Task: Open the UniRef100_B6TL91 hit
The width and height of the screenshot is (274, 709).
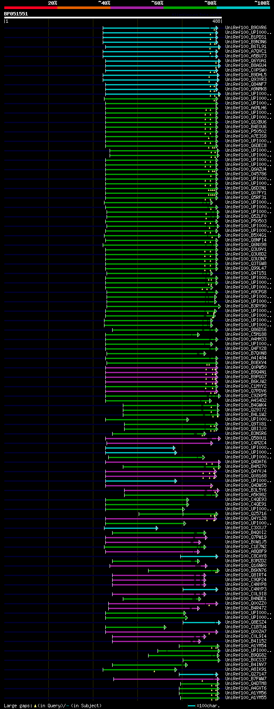Action: [x=246, y=46]
